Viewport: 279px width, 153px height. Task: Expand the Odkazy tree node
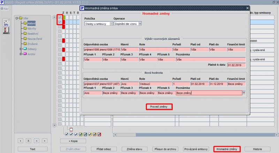click(21, 49)
